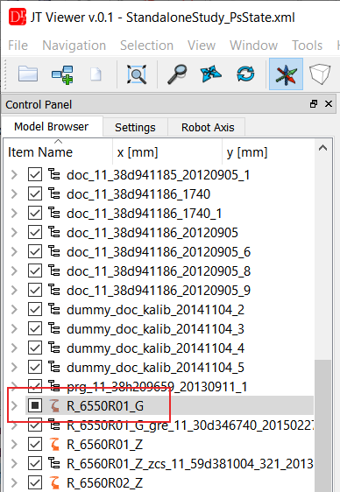340x492 pixels.
Task: Open the Window menu
Action: [x=253, y=46]
